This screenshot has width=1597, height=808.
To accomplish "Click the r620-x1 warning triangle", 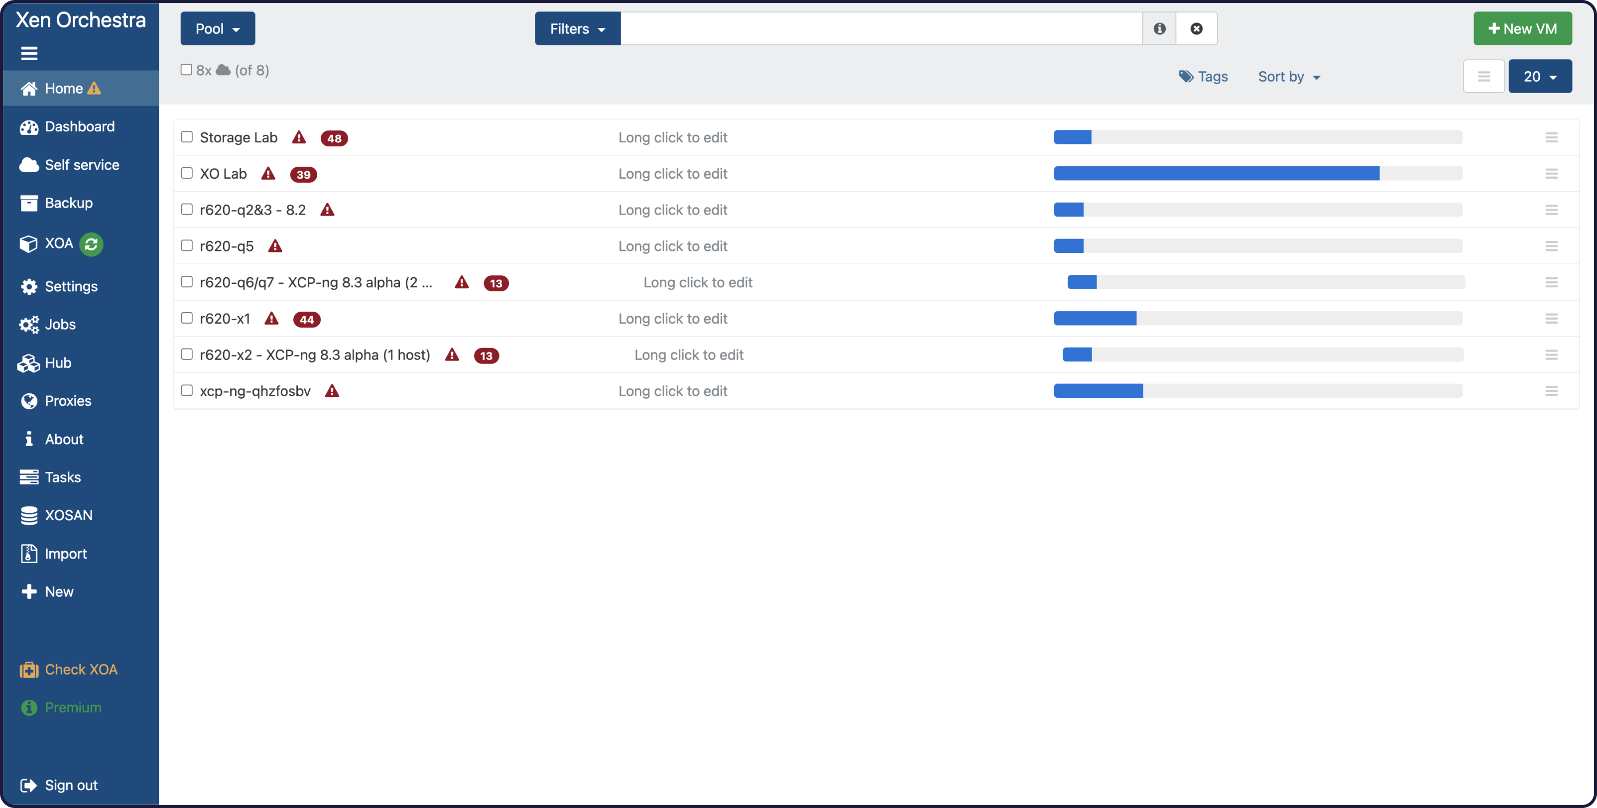I will coord(271,319).
